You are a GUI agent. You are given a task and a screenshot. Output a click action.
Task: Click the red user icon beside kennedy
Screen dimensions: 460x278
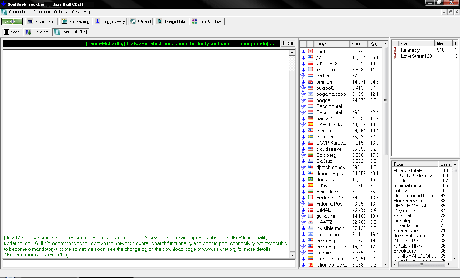pyautogui.click(x=395, y=50)
